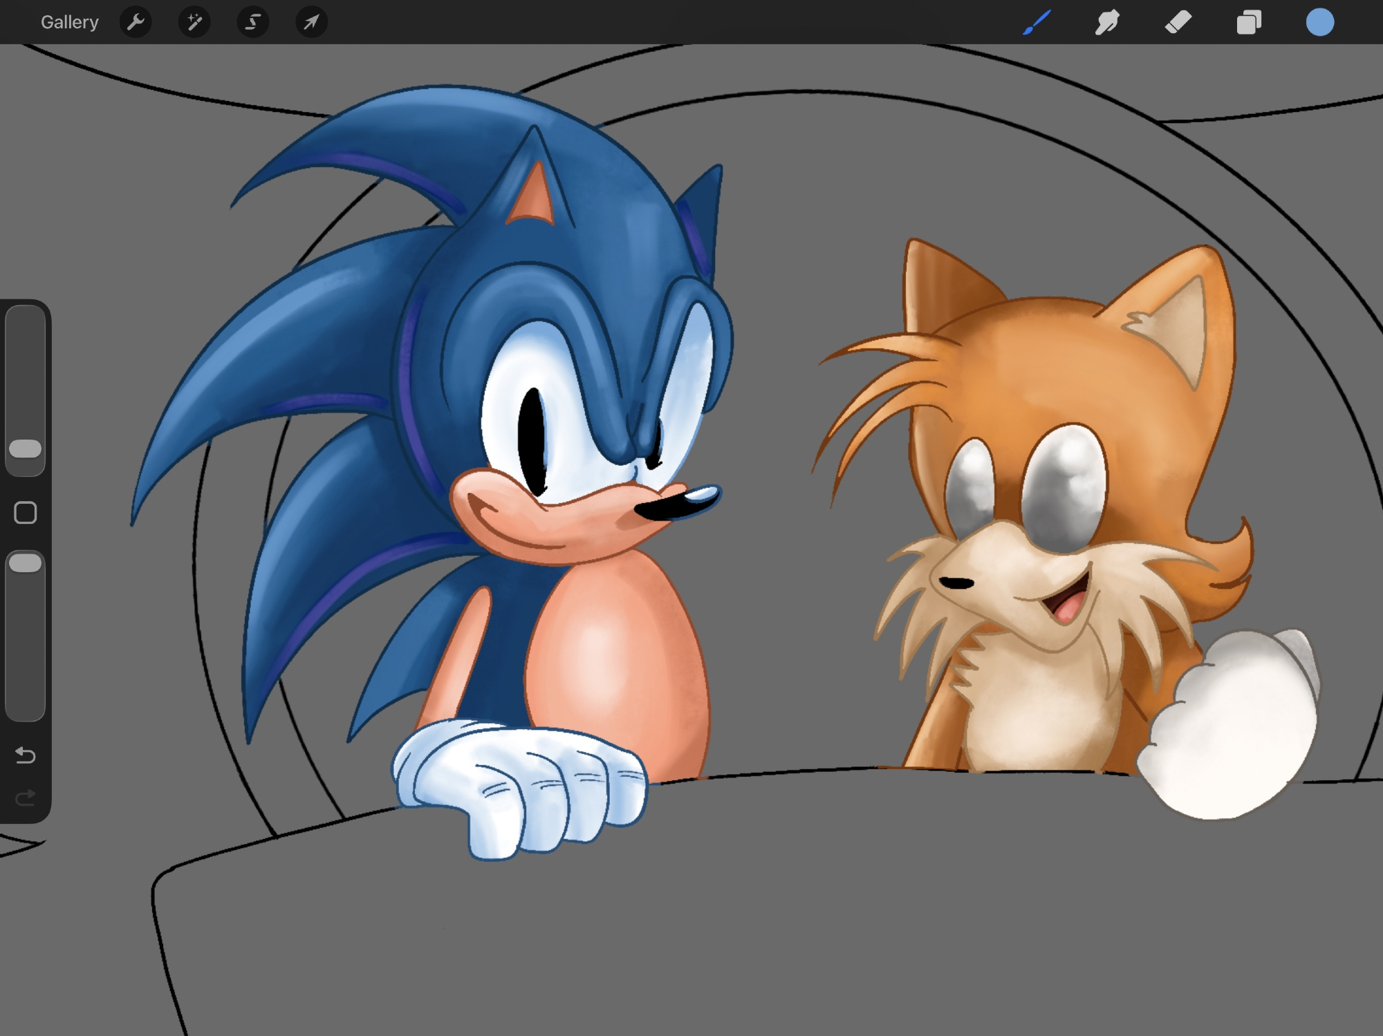This screenshot has width=1383, height=1036.
Task: Select the Eraser tool
Action: pos(1178,22)
